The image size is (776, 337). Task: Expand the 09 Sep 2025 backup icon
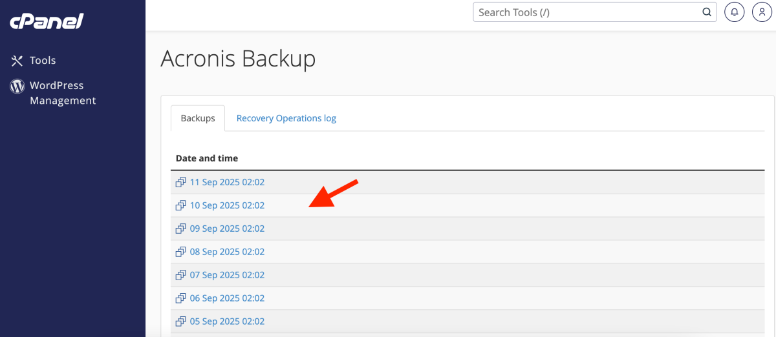[x=181, y=229]
